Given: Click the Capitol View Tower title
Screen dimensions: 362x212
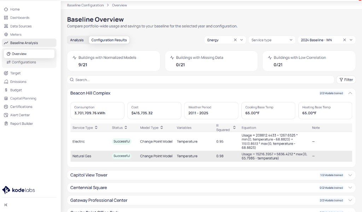Looking at the screenshot, I should pyautogui.click(x=89, y=175).
